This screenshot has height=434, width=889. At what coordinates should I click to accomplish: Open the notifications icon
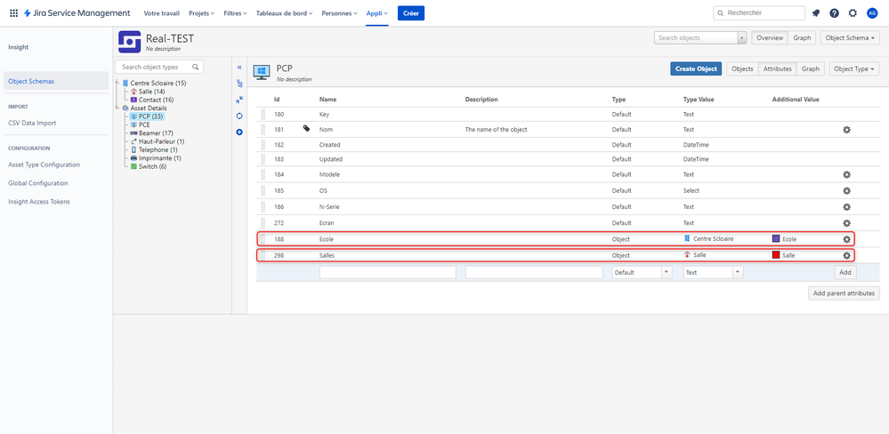(x=816, y=13)
